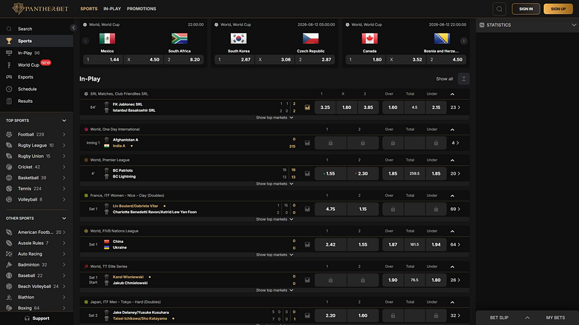Show top markets for the China vs Ukraine match

pos(275,255)
